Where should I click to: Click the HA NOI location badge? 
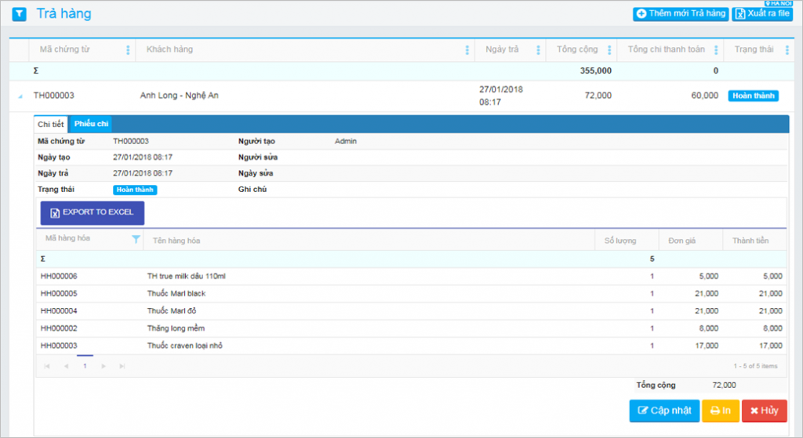779,3
